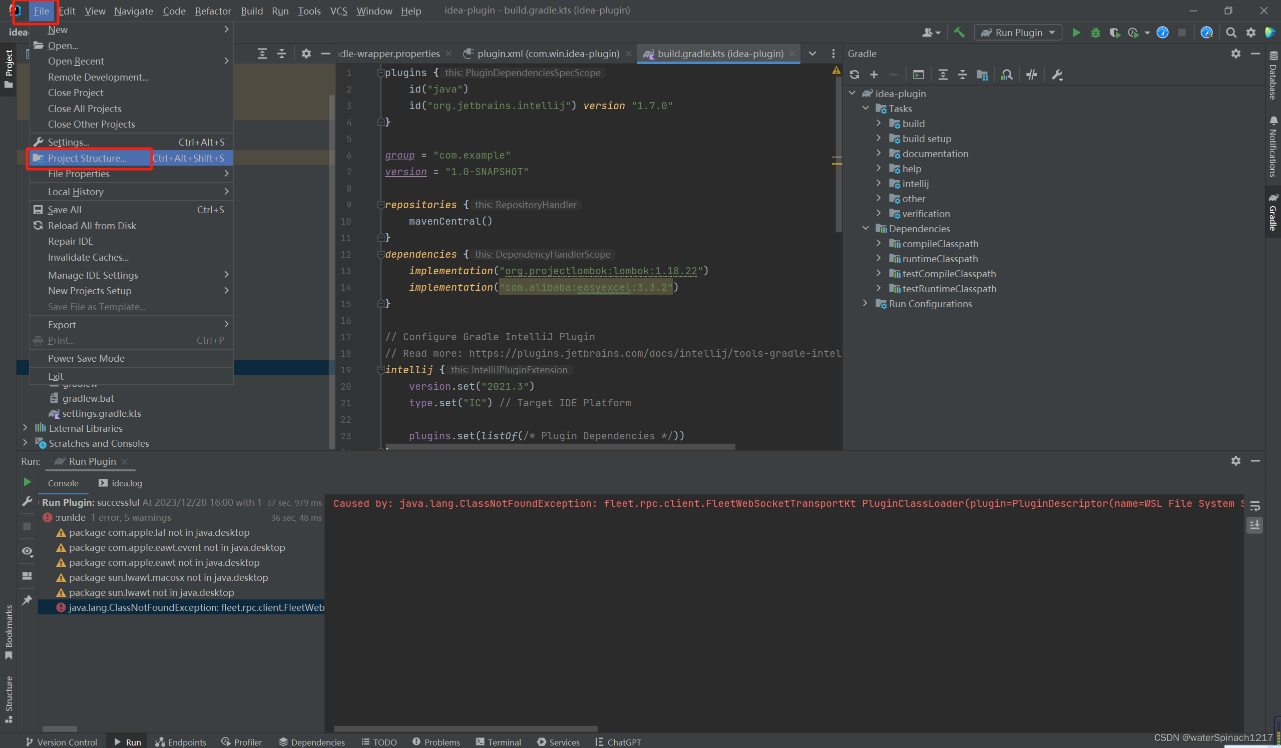Expand the build task group in Gradle

pos(879,124)
